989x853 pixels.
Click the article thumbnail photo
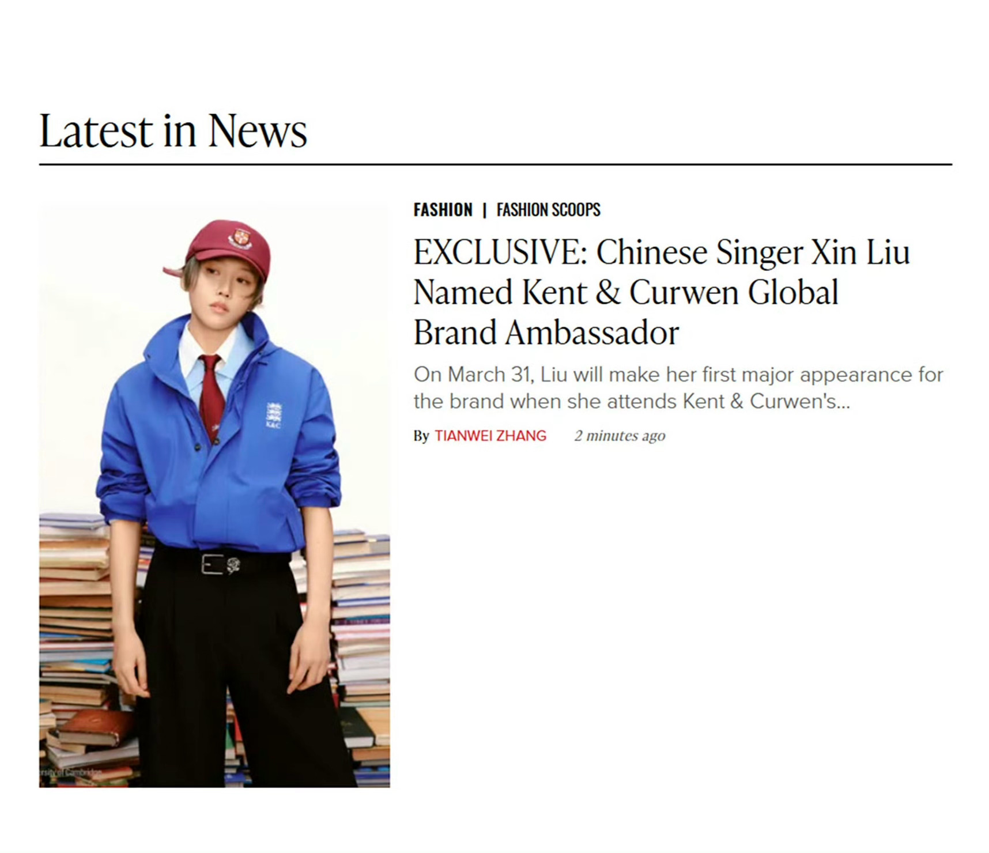click(214, 496)
